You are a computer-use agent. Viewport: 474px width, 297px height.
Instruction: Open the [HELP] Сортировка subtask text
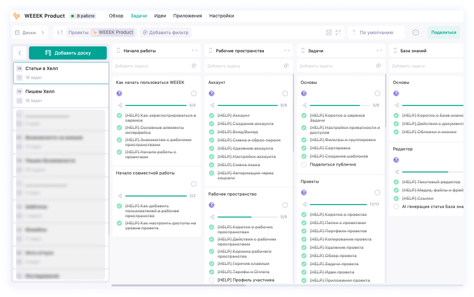pyautogui.click(x=330, y=148)
